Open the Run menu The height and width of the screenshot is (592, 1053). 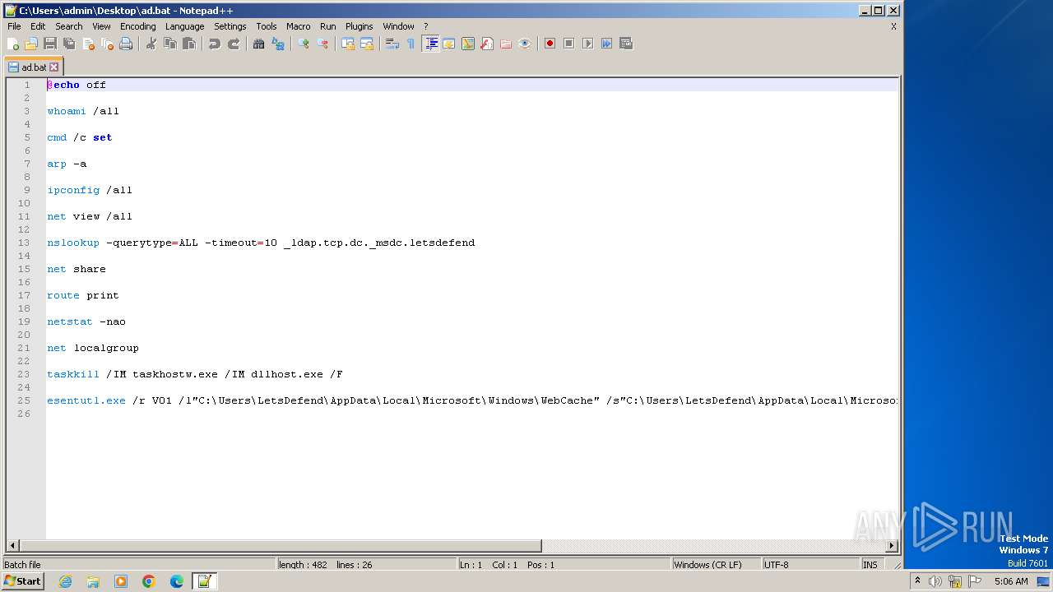328,26
